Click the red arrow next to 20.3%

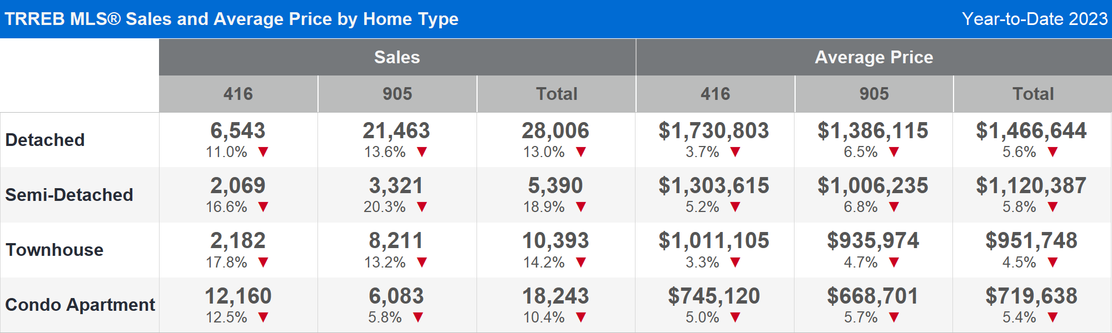[x=422, y=207]
